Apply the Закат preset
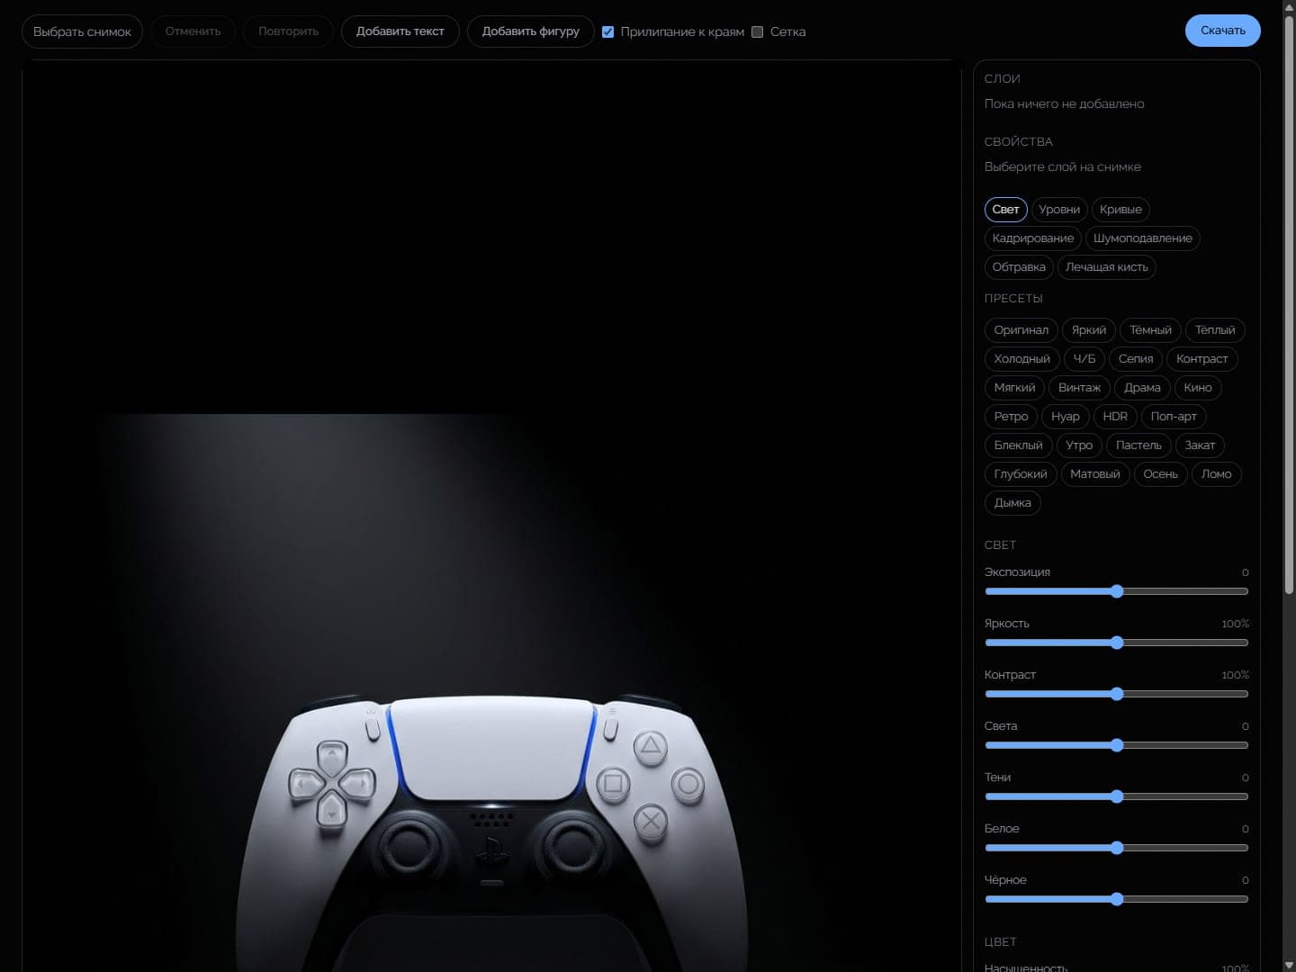 point(1200,445)
